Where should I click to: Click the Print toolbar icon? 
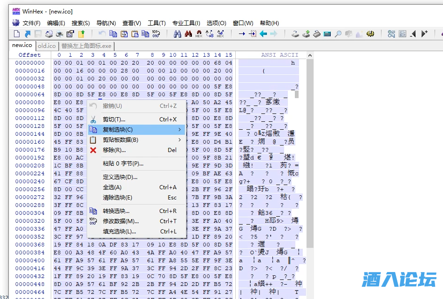(x=60, y=34)
